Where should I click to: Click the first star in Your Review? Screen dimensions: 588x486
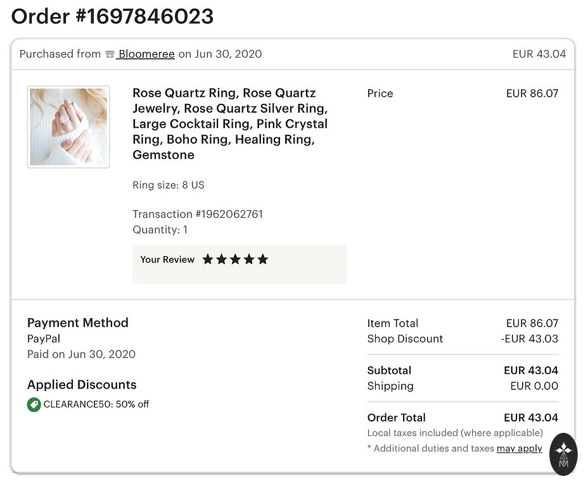pos(208,259)
